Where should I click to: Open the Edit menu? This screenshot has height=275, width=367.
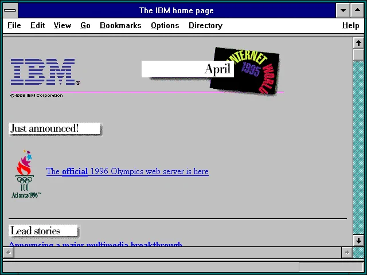tap(37, 25)
